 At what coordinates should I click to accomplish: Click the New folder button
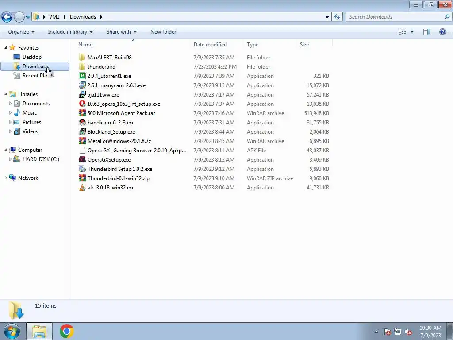pos(163,32)
